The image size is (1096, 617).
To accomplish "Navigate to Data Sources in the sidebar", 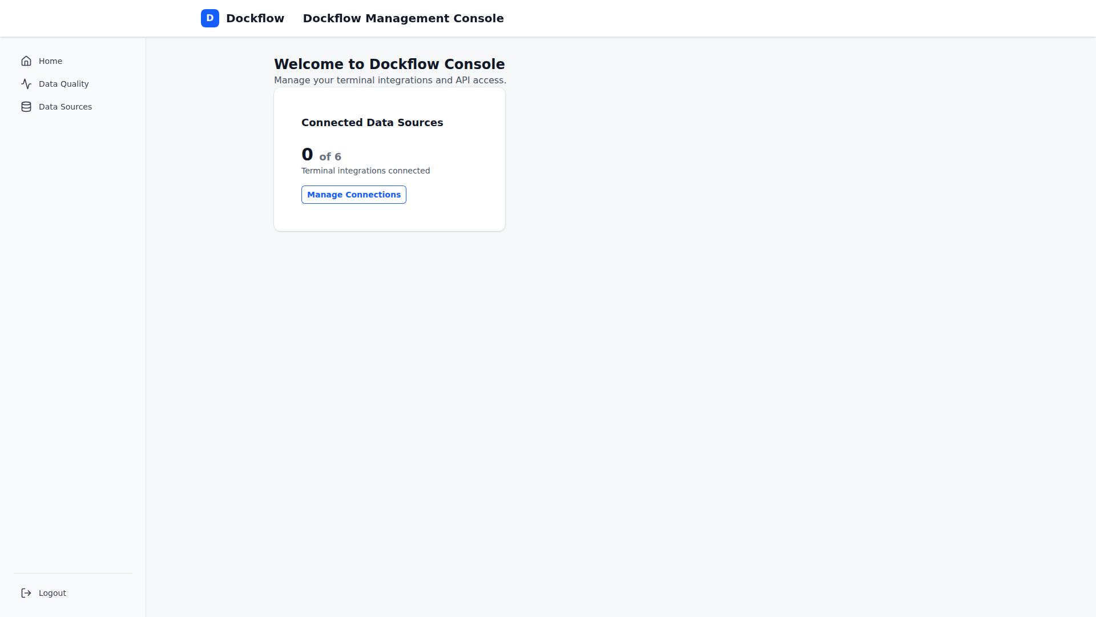I will (65, 107).
